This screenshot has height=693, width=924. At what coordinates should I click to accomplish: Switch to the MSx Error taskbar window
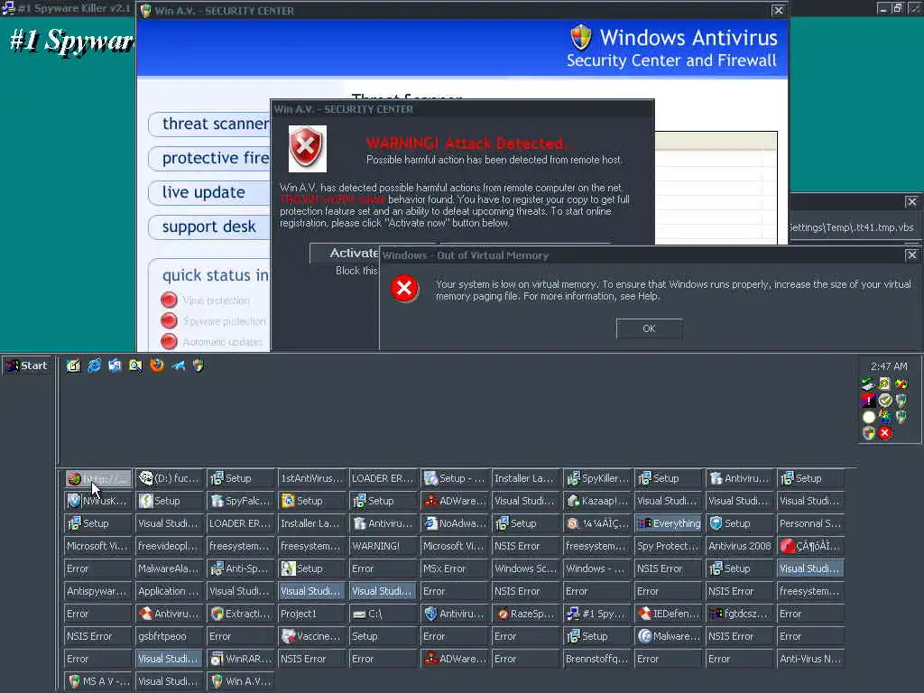[x=455, y=568]
